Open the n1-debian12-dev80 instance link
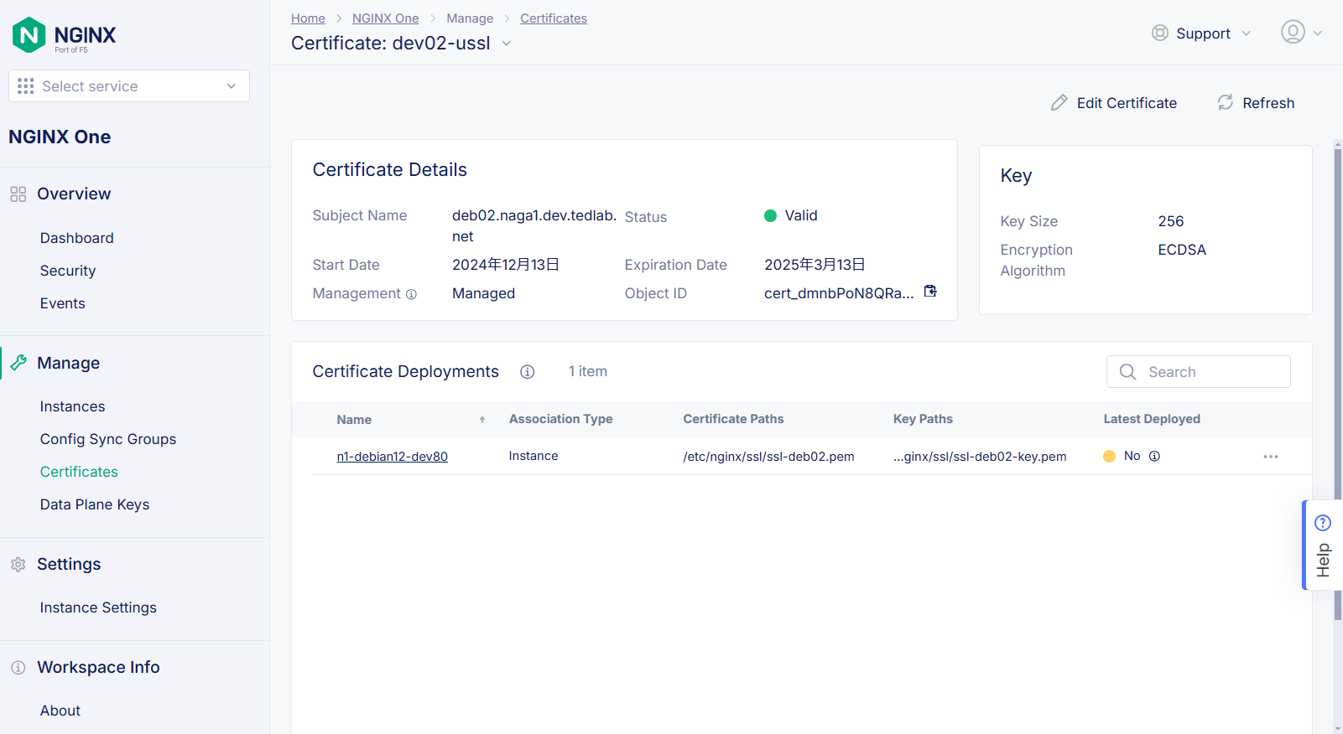 [392, 457]
